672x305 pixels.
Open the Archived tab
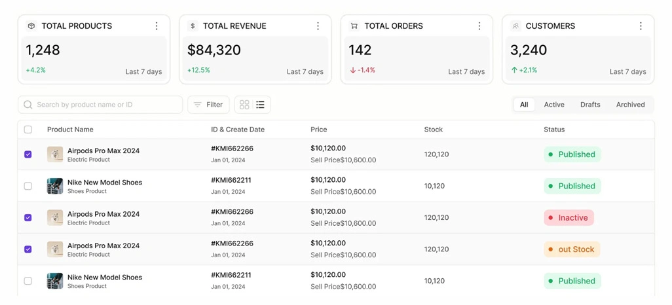click(631, 105)
